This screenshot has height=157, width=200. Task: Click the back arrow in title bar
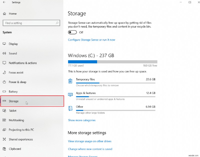coord(4,2)
